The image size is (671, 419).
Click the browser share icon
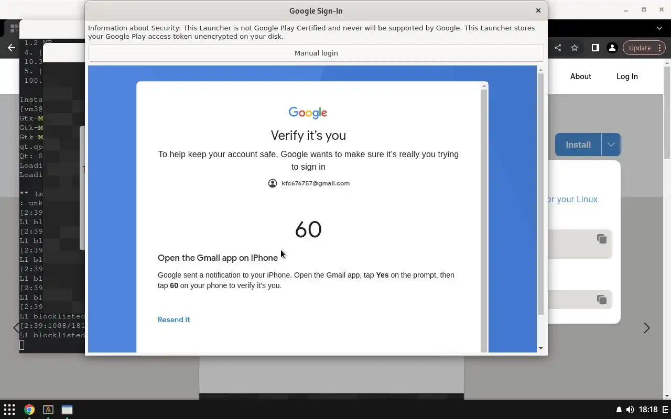[558, 48]
